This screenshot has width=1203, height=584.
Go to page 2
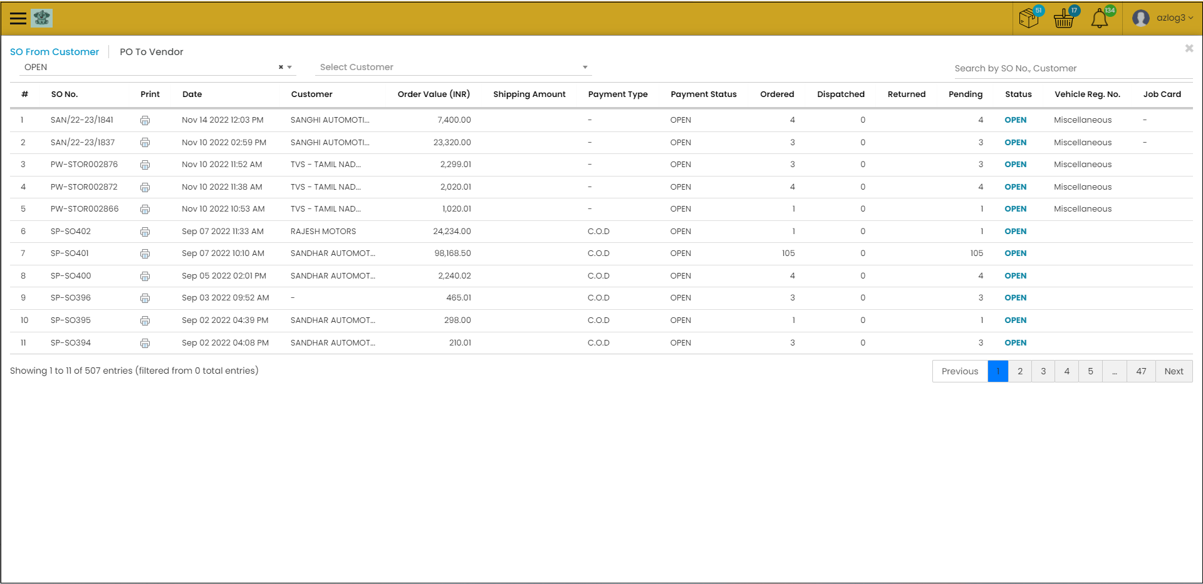click(1020, 371)
